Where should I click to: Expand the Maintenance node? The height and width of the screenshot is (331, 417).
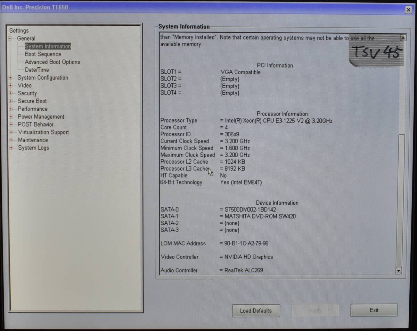[x=11, y=140]
